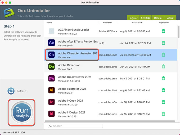
Task: Click Version: 21.1.0.15413 text
Action: [69, 81]
